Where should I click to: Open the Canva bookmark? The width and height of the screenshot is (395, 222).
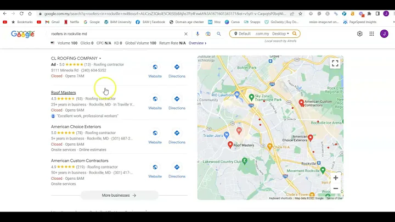tap(232, 22)
